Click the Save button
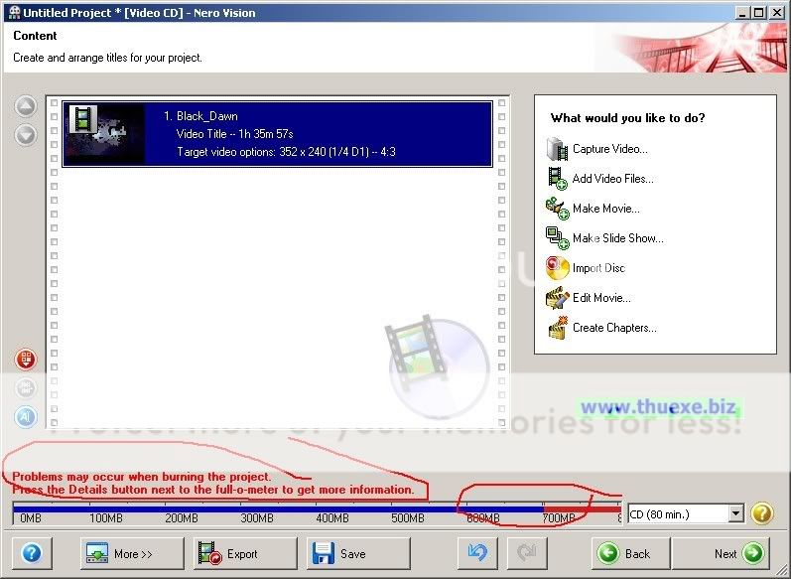The height and width of the screenshot is (579, 791). [357, 553]
